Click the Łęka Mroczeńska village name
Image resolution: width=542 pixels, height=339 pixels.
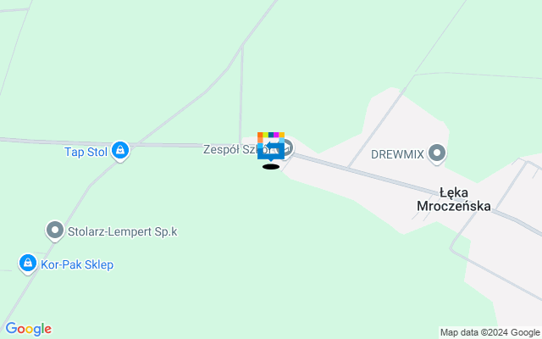click(x=454, y=199)
